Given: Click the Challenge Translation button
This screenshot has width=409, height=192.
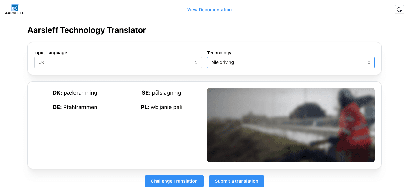Looking at the screenshot, I should click(x=174, y=181).
